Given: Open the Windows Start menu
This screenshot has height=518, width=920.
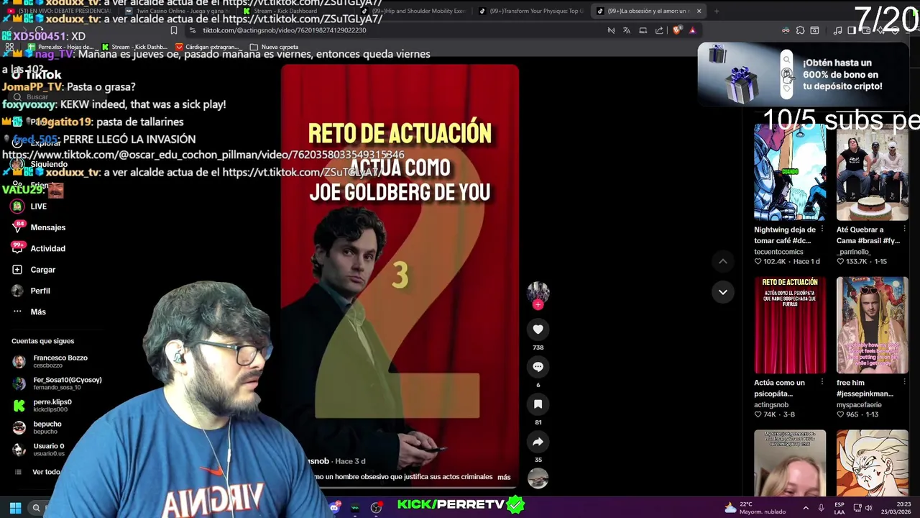Looking at the screenshot, I should tap(15, 508).
